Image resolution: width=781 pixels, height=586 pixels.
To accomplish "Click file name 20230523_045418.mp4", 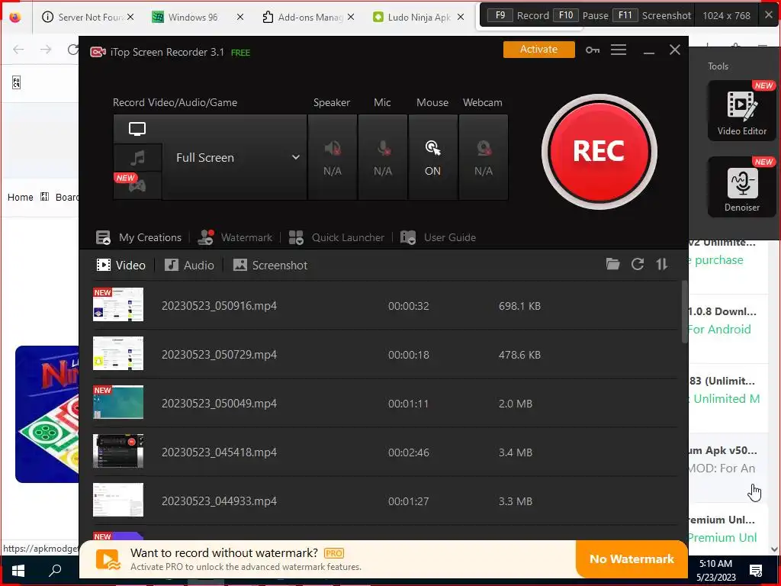I will [x=219, y=452].
